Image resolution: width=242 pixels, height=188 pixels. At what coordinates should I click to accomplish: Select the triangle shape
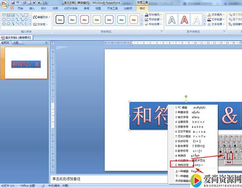pyautogui.click(x=13, y=19)
